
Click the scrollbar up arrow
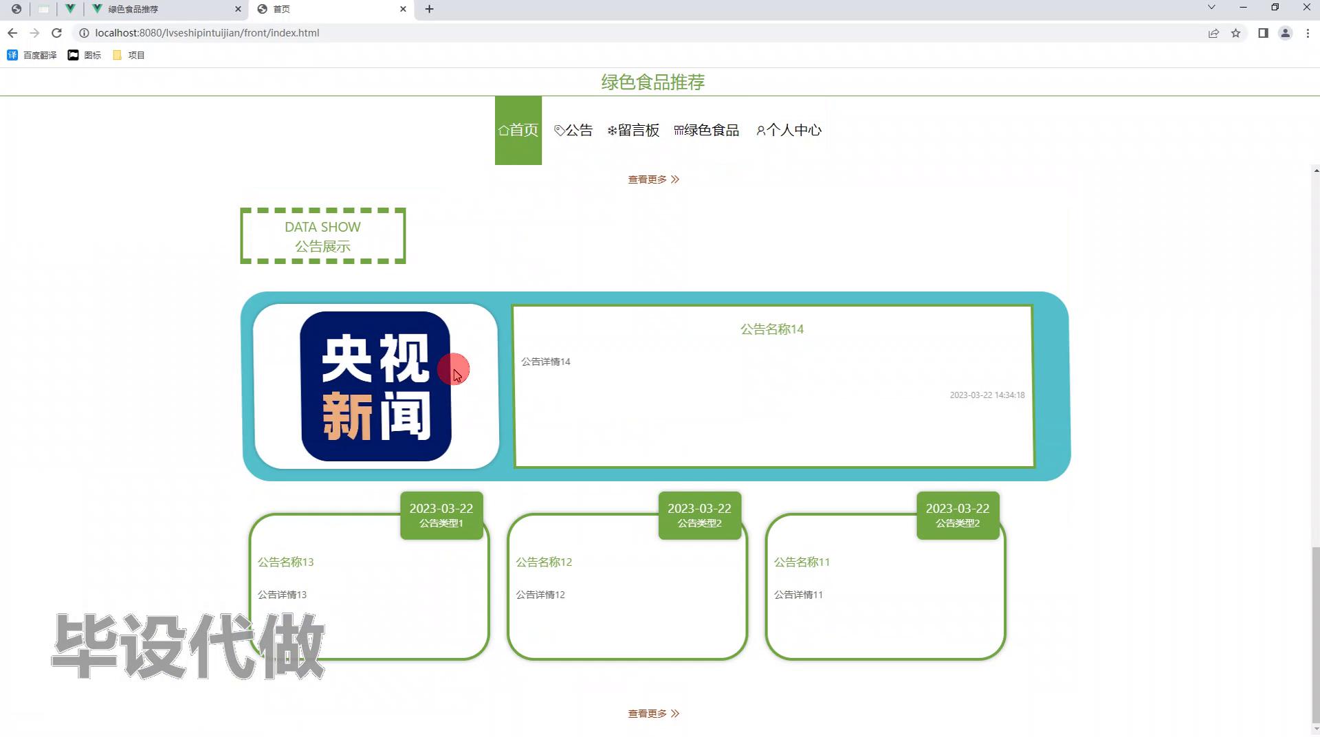(1316, 170)
